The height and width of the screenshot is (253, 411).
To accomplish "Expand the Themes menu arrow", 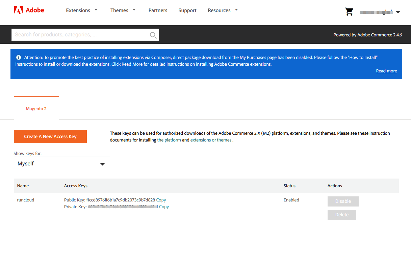I will tap(134, 10).
